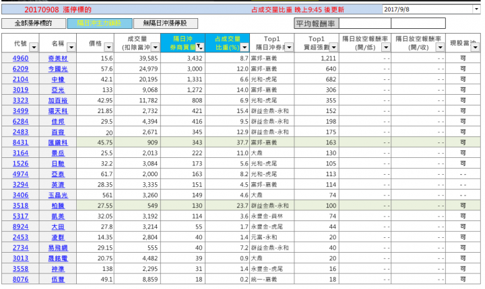Open the Top1 買超張數 filter dropdown
Screen dimensions: 485x289
pyautogui.click(x=333, y=47)
